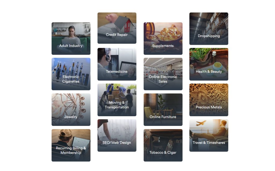275x171 pixels.
Task: Select the SEO/Web Design card
Action: (x=117, y=135)
